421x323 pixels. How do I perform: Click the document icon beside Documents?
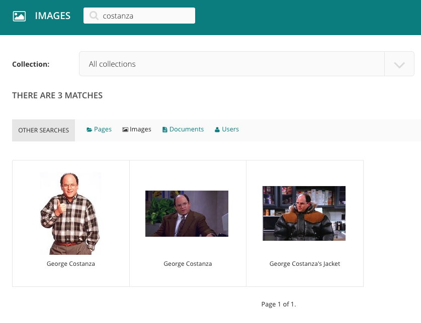click(x=165, y=130)
